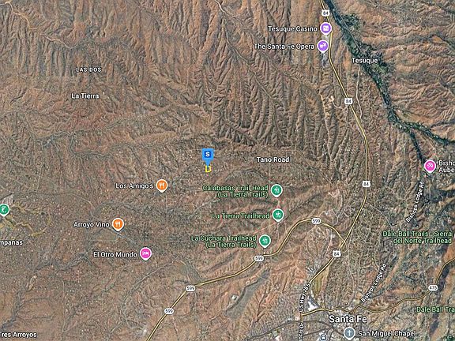Screen dimensions: 455x341
Task: Select the El Otro Mundo lodging pin
Action: pyautogui.click(x=145, y=253)
